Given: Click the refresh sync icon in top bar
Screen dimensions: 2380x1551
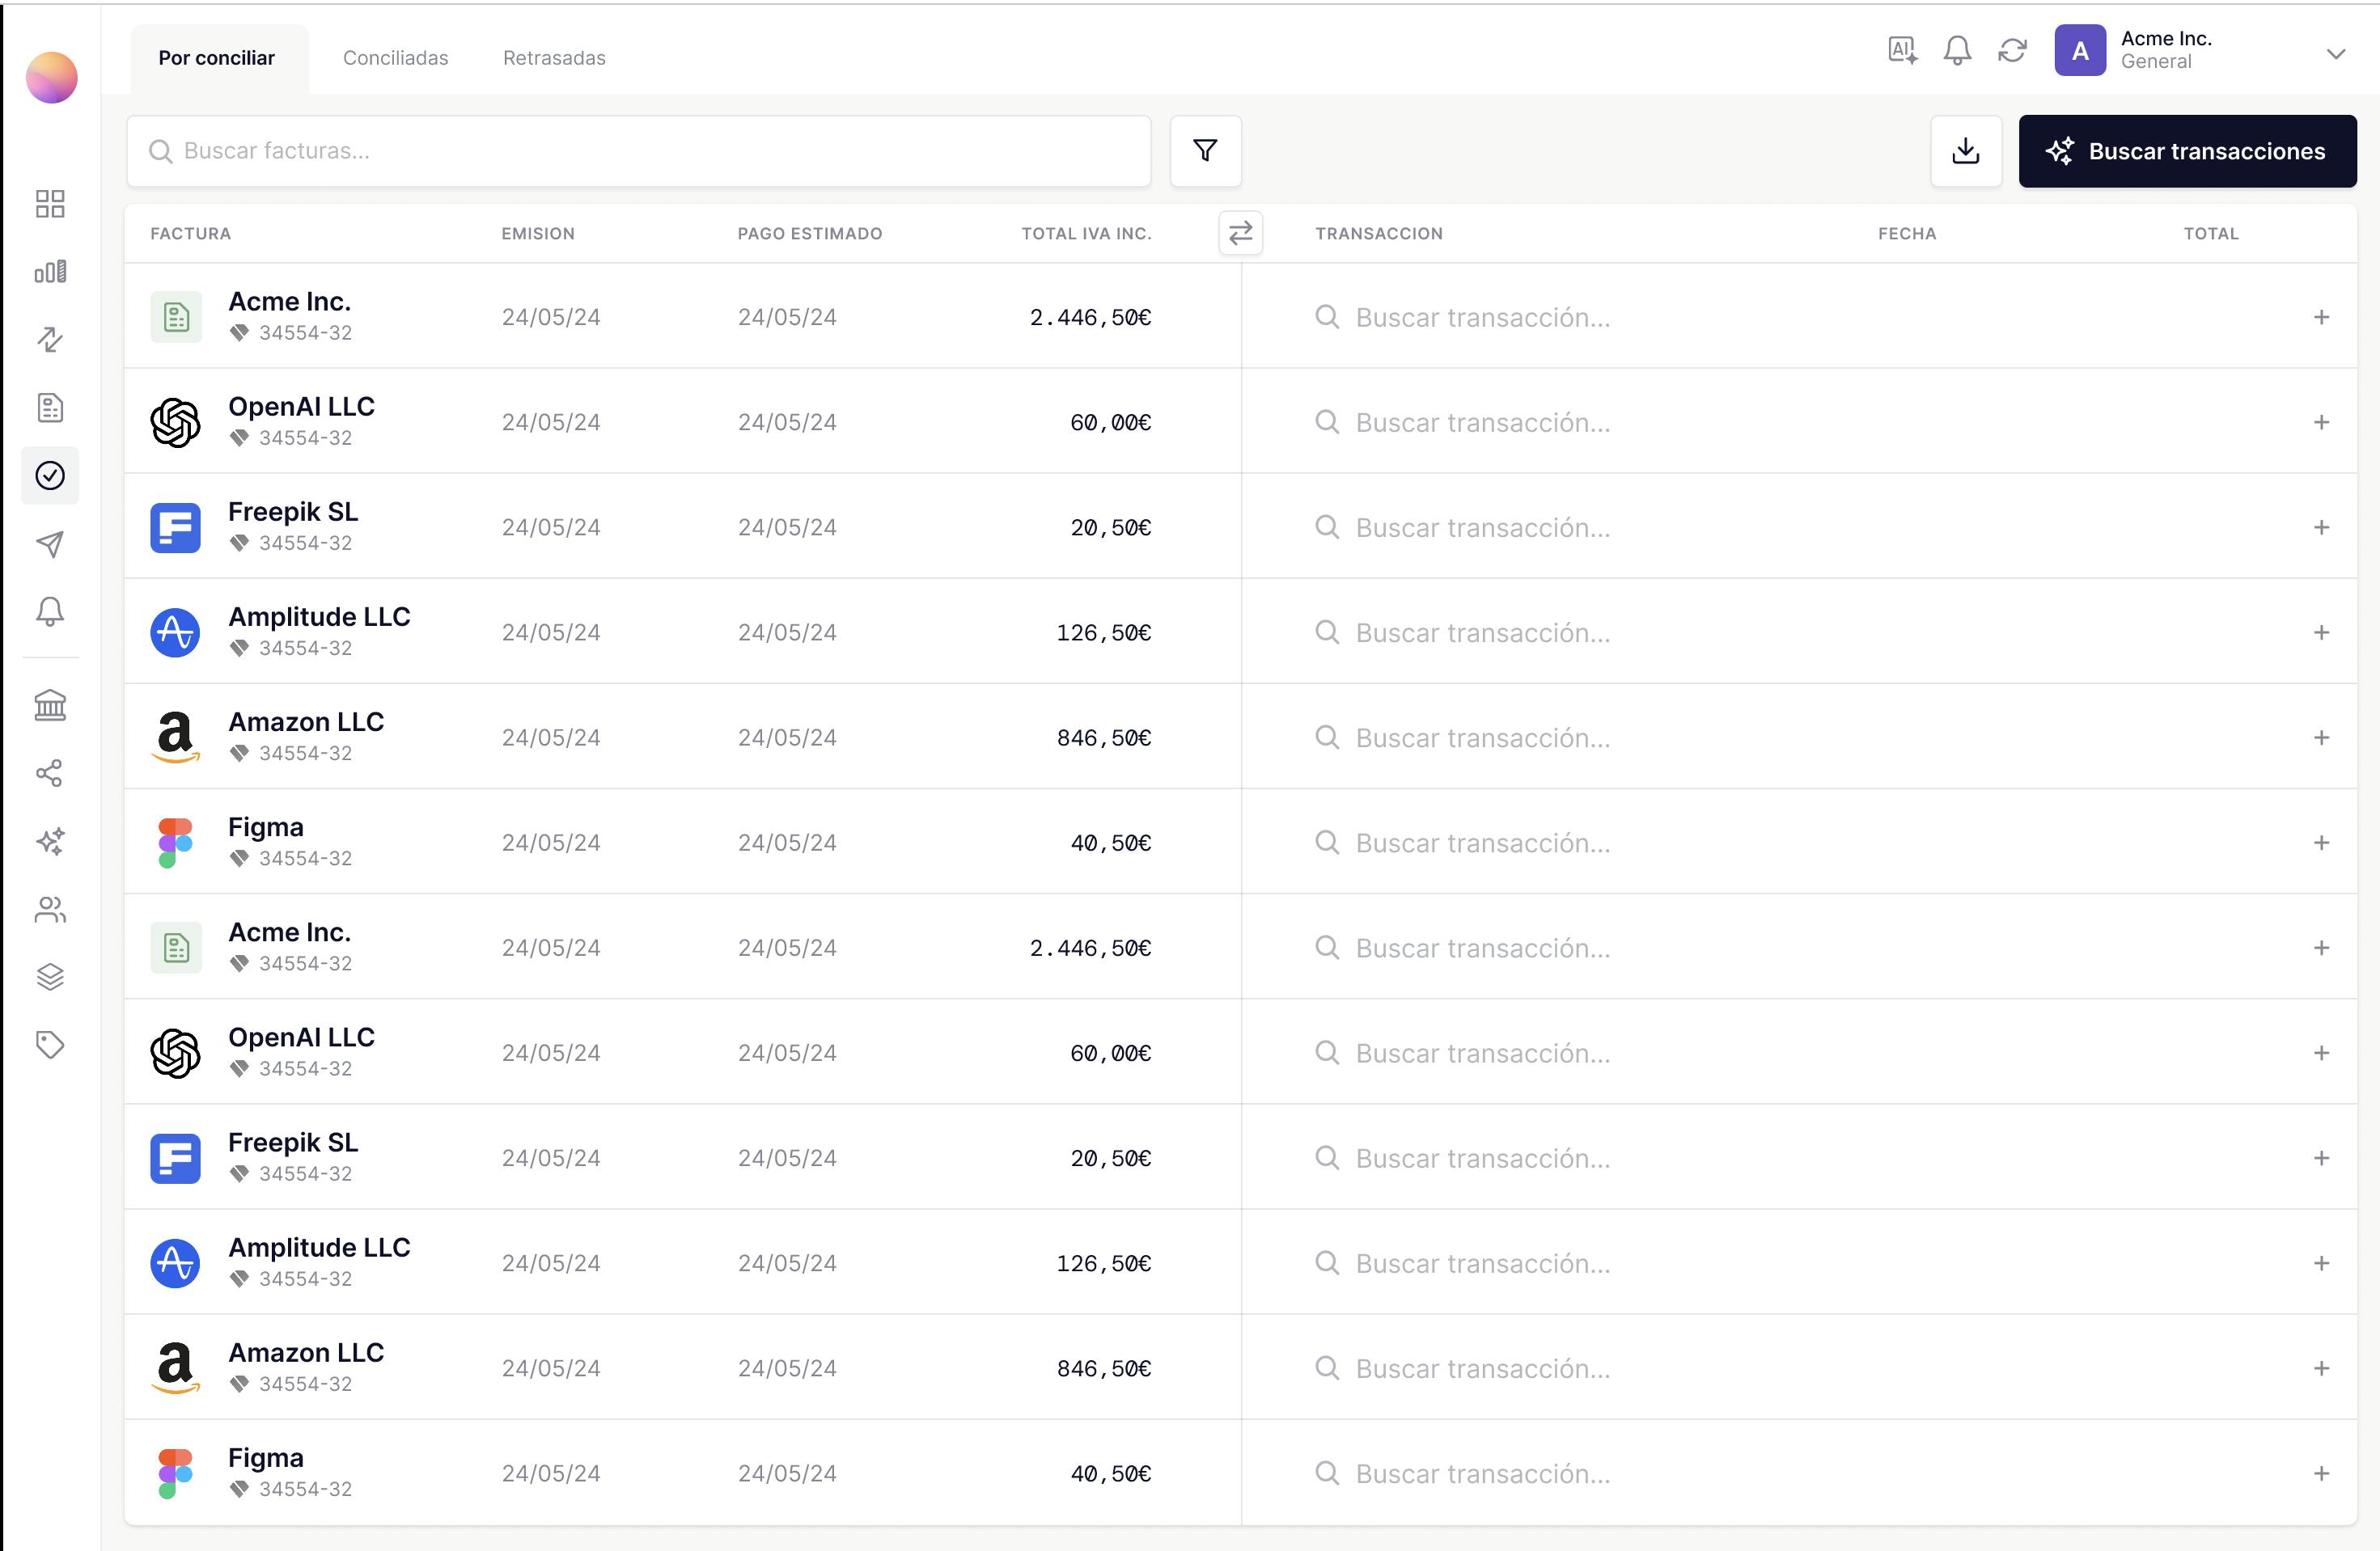Looking at the screenshot, I should [x=2012, y=50].
